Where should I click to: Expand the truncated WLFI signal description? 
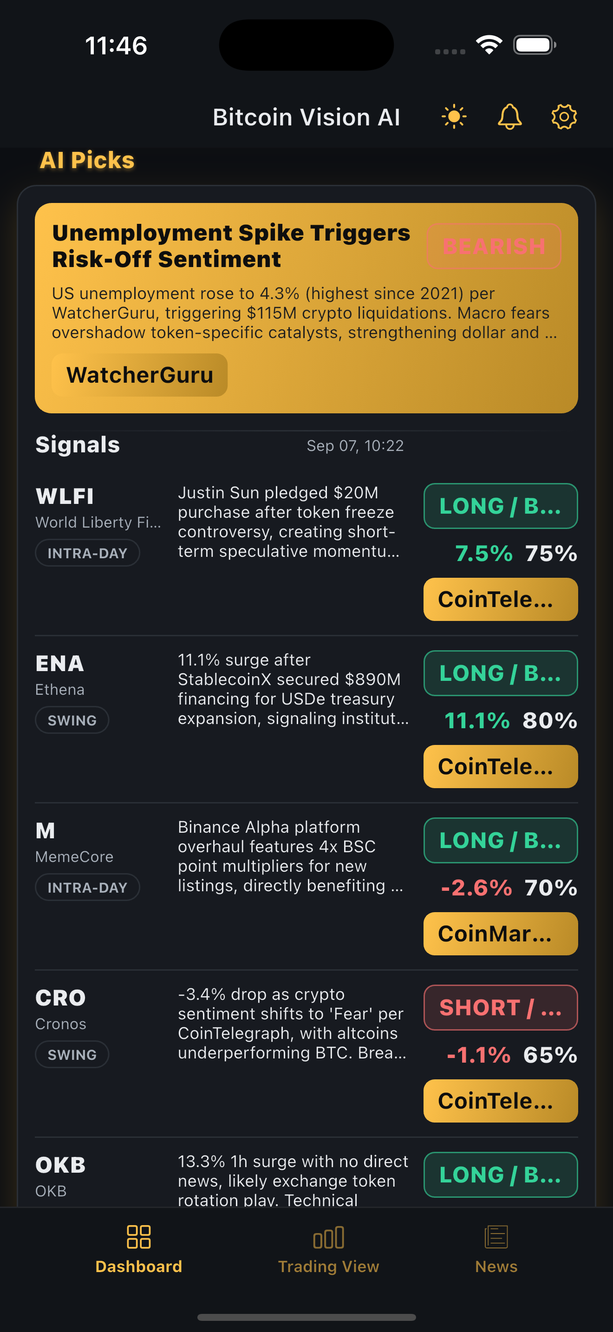coord(288,522)
